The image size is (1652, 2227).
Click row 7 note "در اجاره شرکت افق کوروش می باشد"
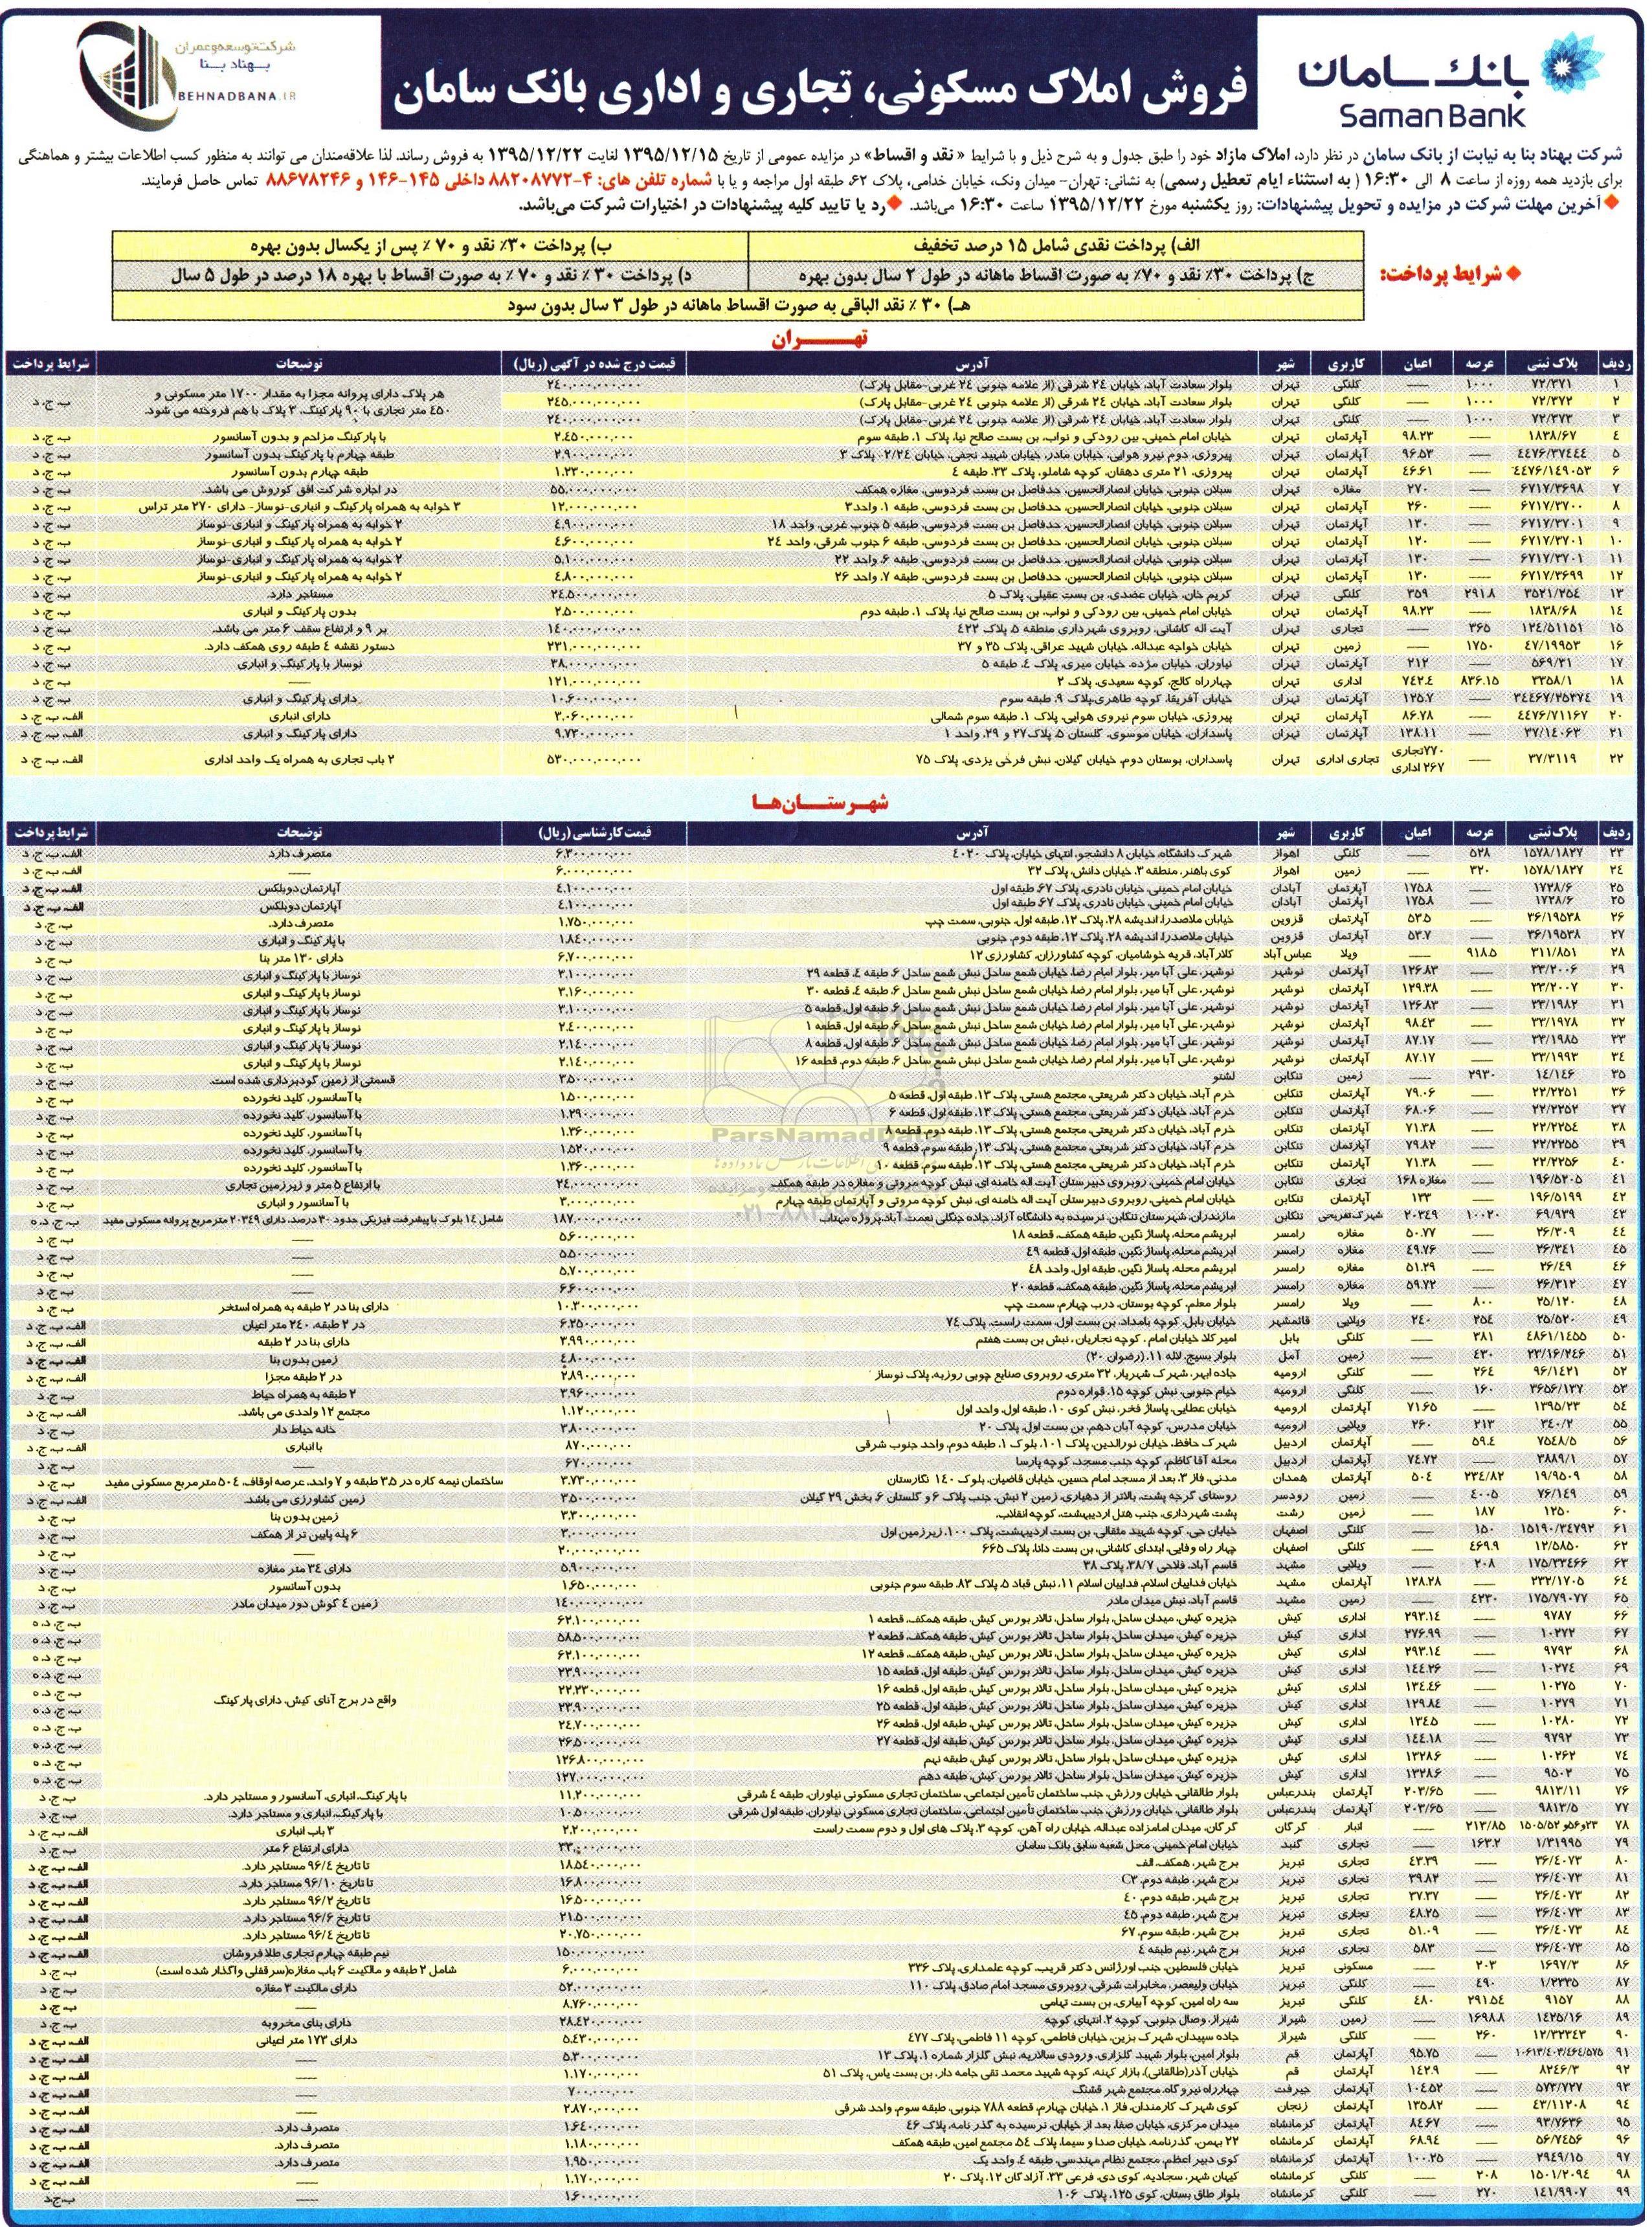click(x=299, y=489)
